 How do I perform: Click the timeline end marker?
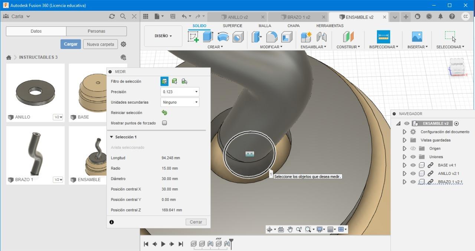231,243
